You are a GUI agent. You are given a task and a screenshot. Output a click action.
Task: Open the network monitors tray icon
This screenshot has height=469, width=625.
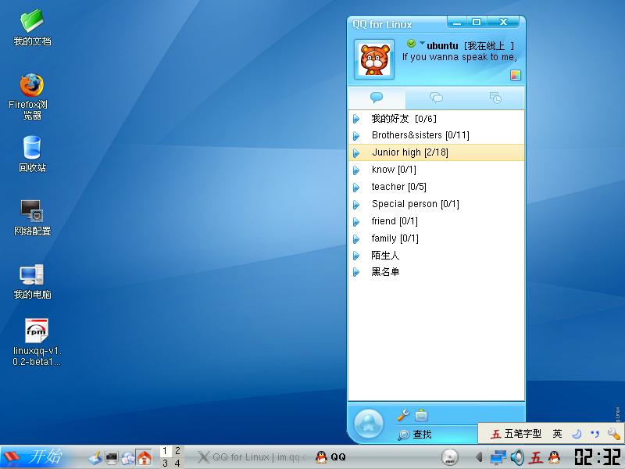tap(498, 457)
